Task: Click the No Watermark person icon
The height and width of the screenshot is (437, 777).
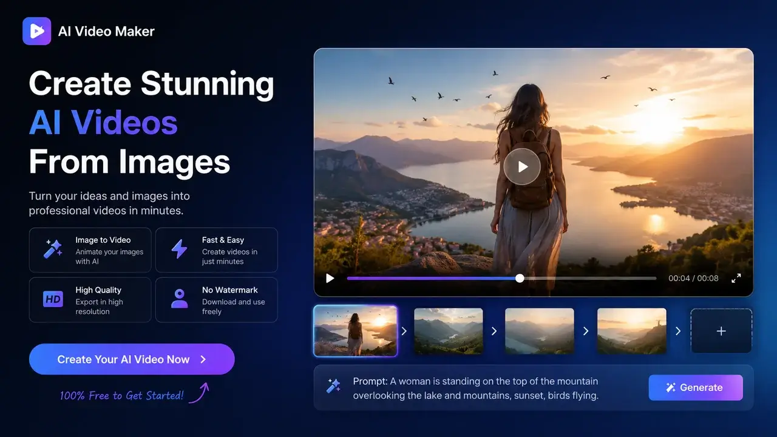Action: [179, 299]
